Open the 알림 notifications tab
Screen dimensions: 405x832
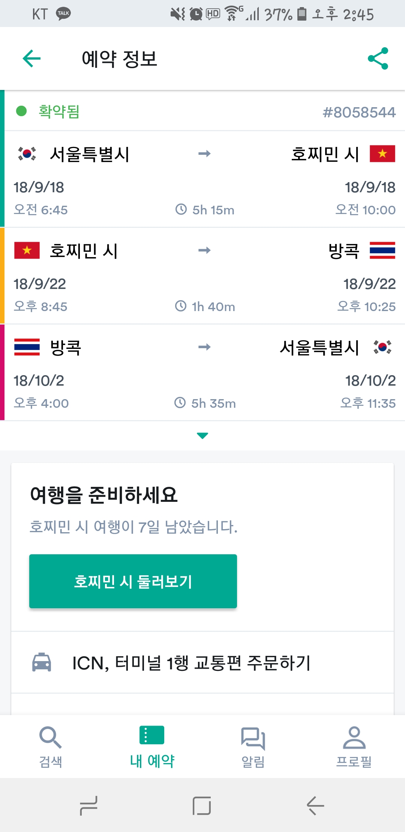tap(253, 747)
